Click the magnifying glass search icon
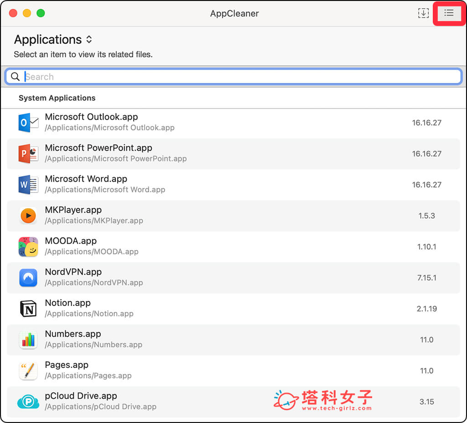Viewport: 467px width, 423px height. click(15, 76)
